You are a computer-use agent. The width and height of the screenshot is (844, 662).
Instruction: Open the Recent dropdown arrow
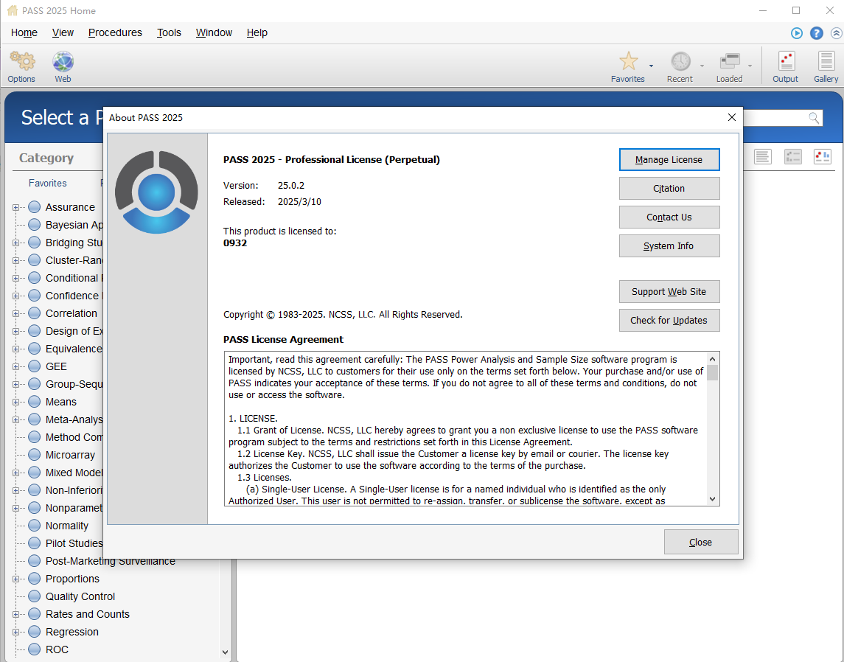point(702,66)
